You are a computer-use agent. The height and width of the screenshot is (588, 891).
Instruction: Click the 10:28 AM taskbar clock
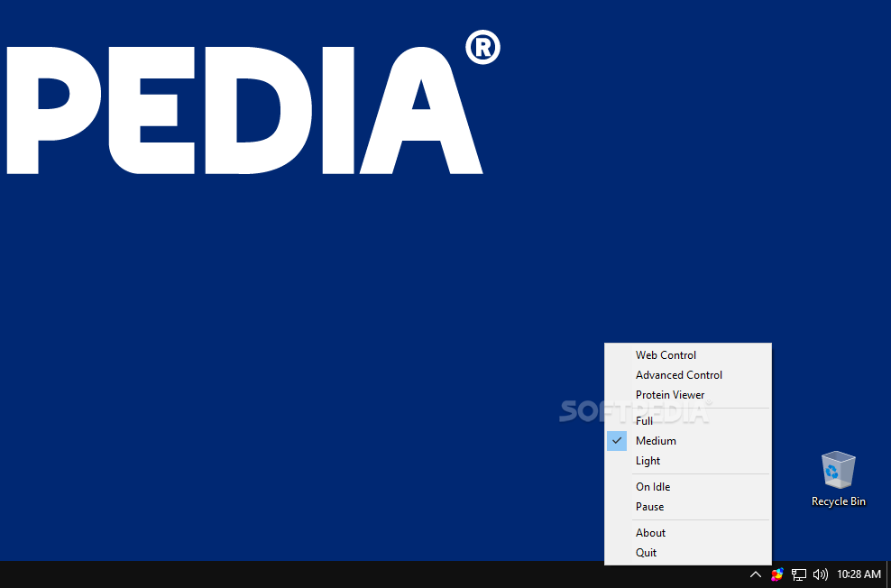859,574
